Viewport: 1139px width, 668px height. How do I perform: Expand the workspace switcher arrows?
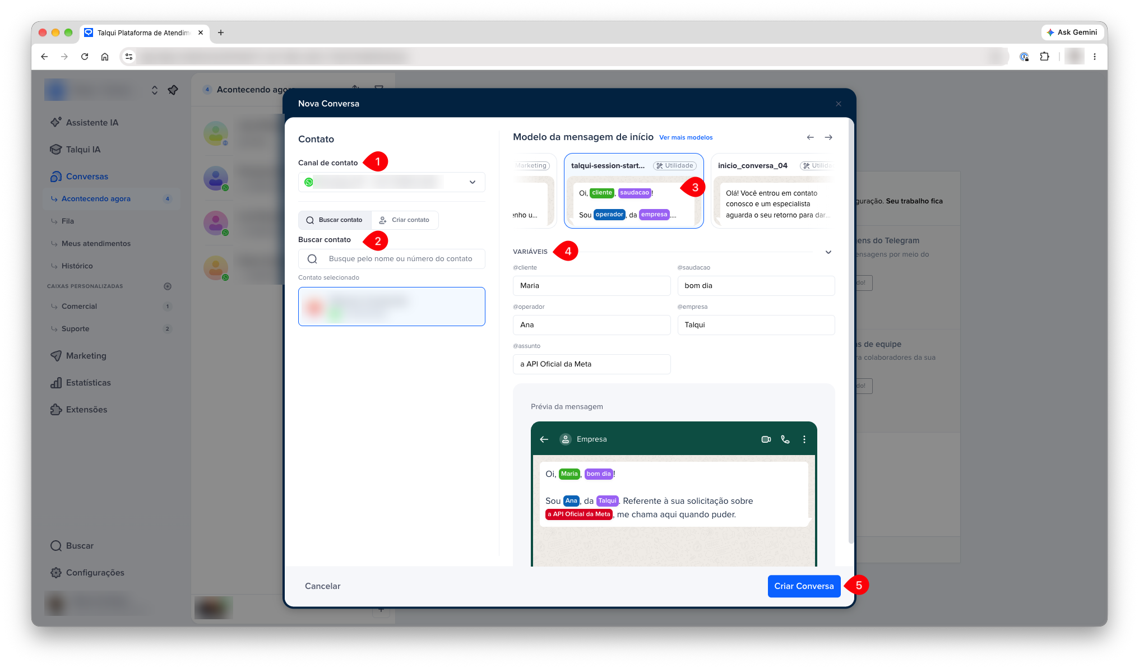click(155, 90)
